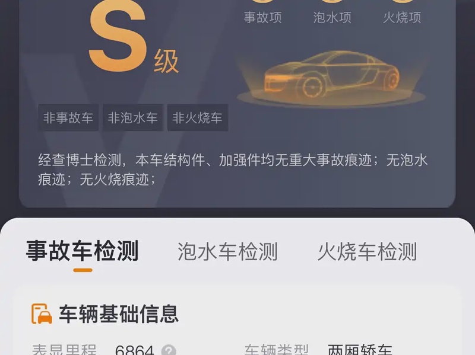Switch to the 泡水车检测 tab
Screen dimensions: 475x355
pyautogui.click(x=227, y=251)
